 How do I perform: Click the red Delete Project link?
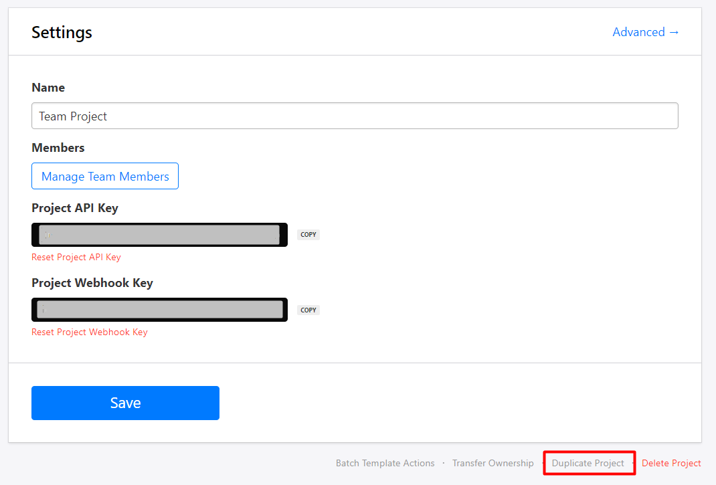coord(671,463)
